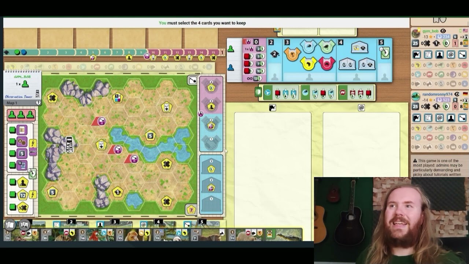Screen dimensions: 469x264
Task: Select the green association worker icon
Action: (231, 49)
